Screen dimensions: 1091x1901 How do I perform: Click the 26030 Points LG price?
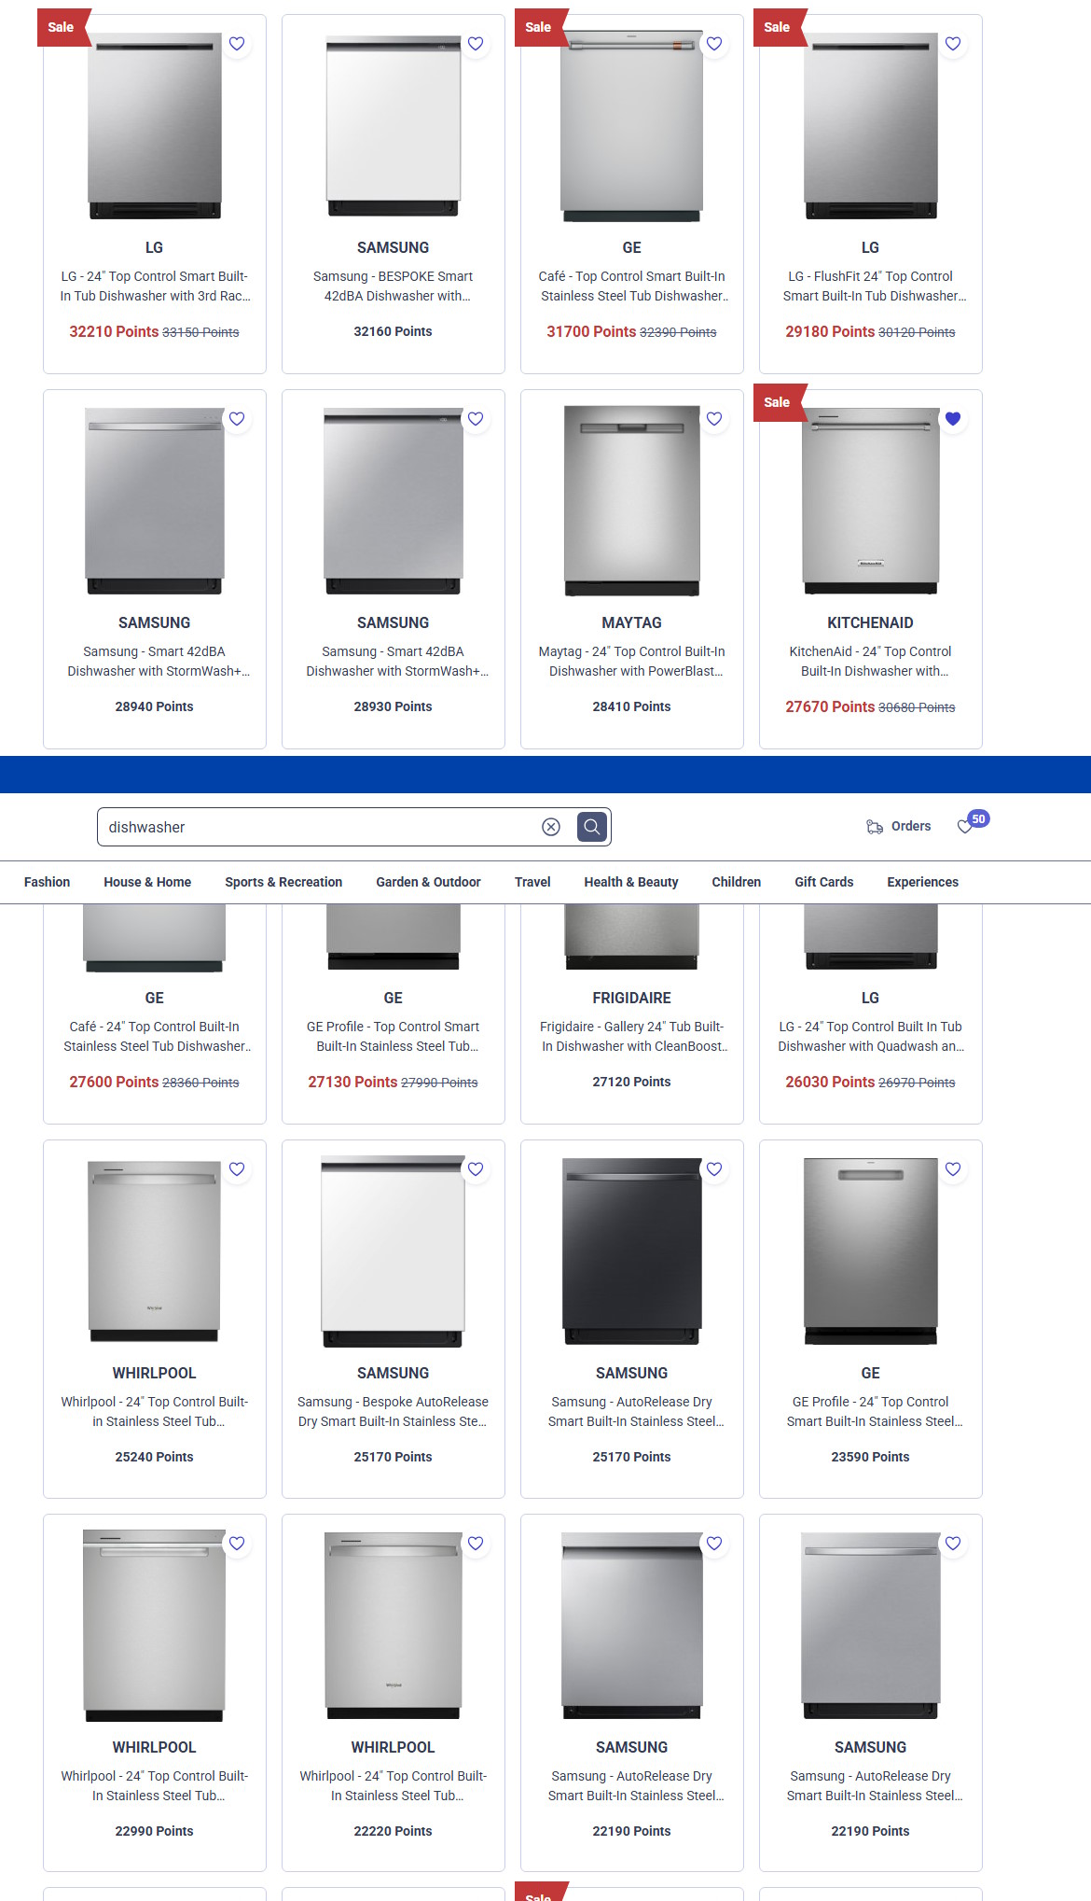(x=830, y=1082)
